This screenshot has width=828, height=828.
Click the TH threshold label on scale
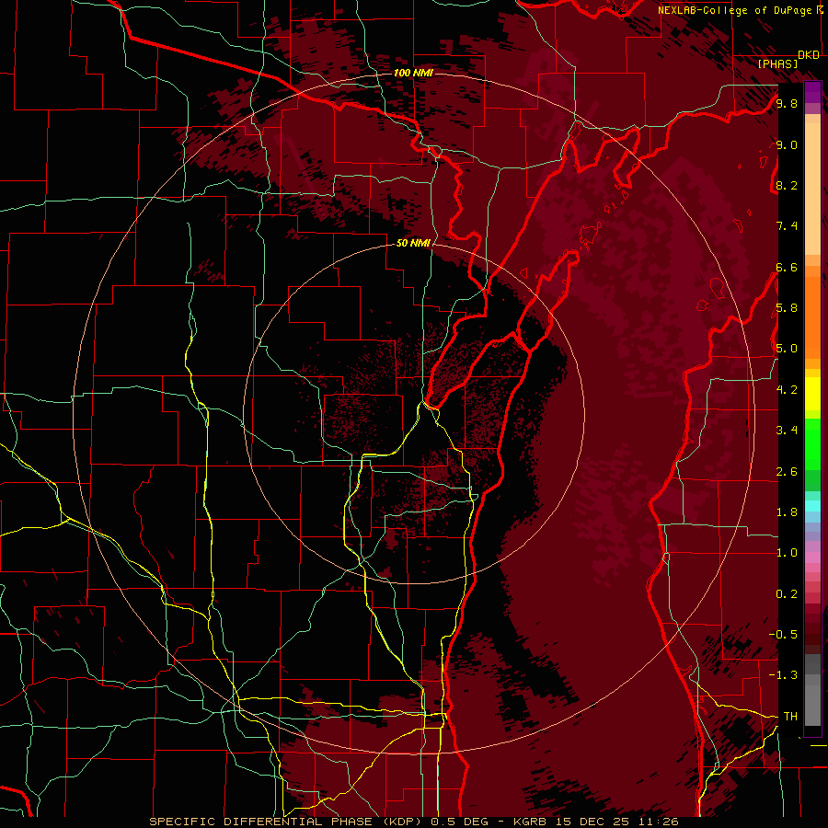click(790, 716)
